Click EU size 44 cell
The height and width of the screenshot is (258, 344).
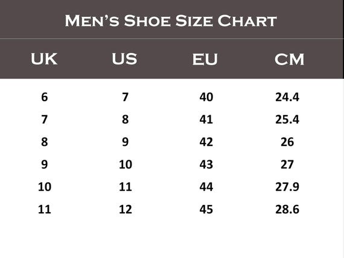pos(206,187)
